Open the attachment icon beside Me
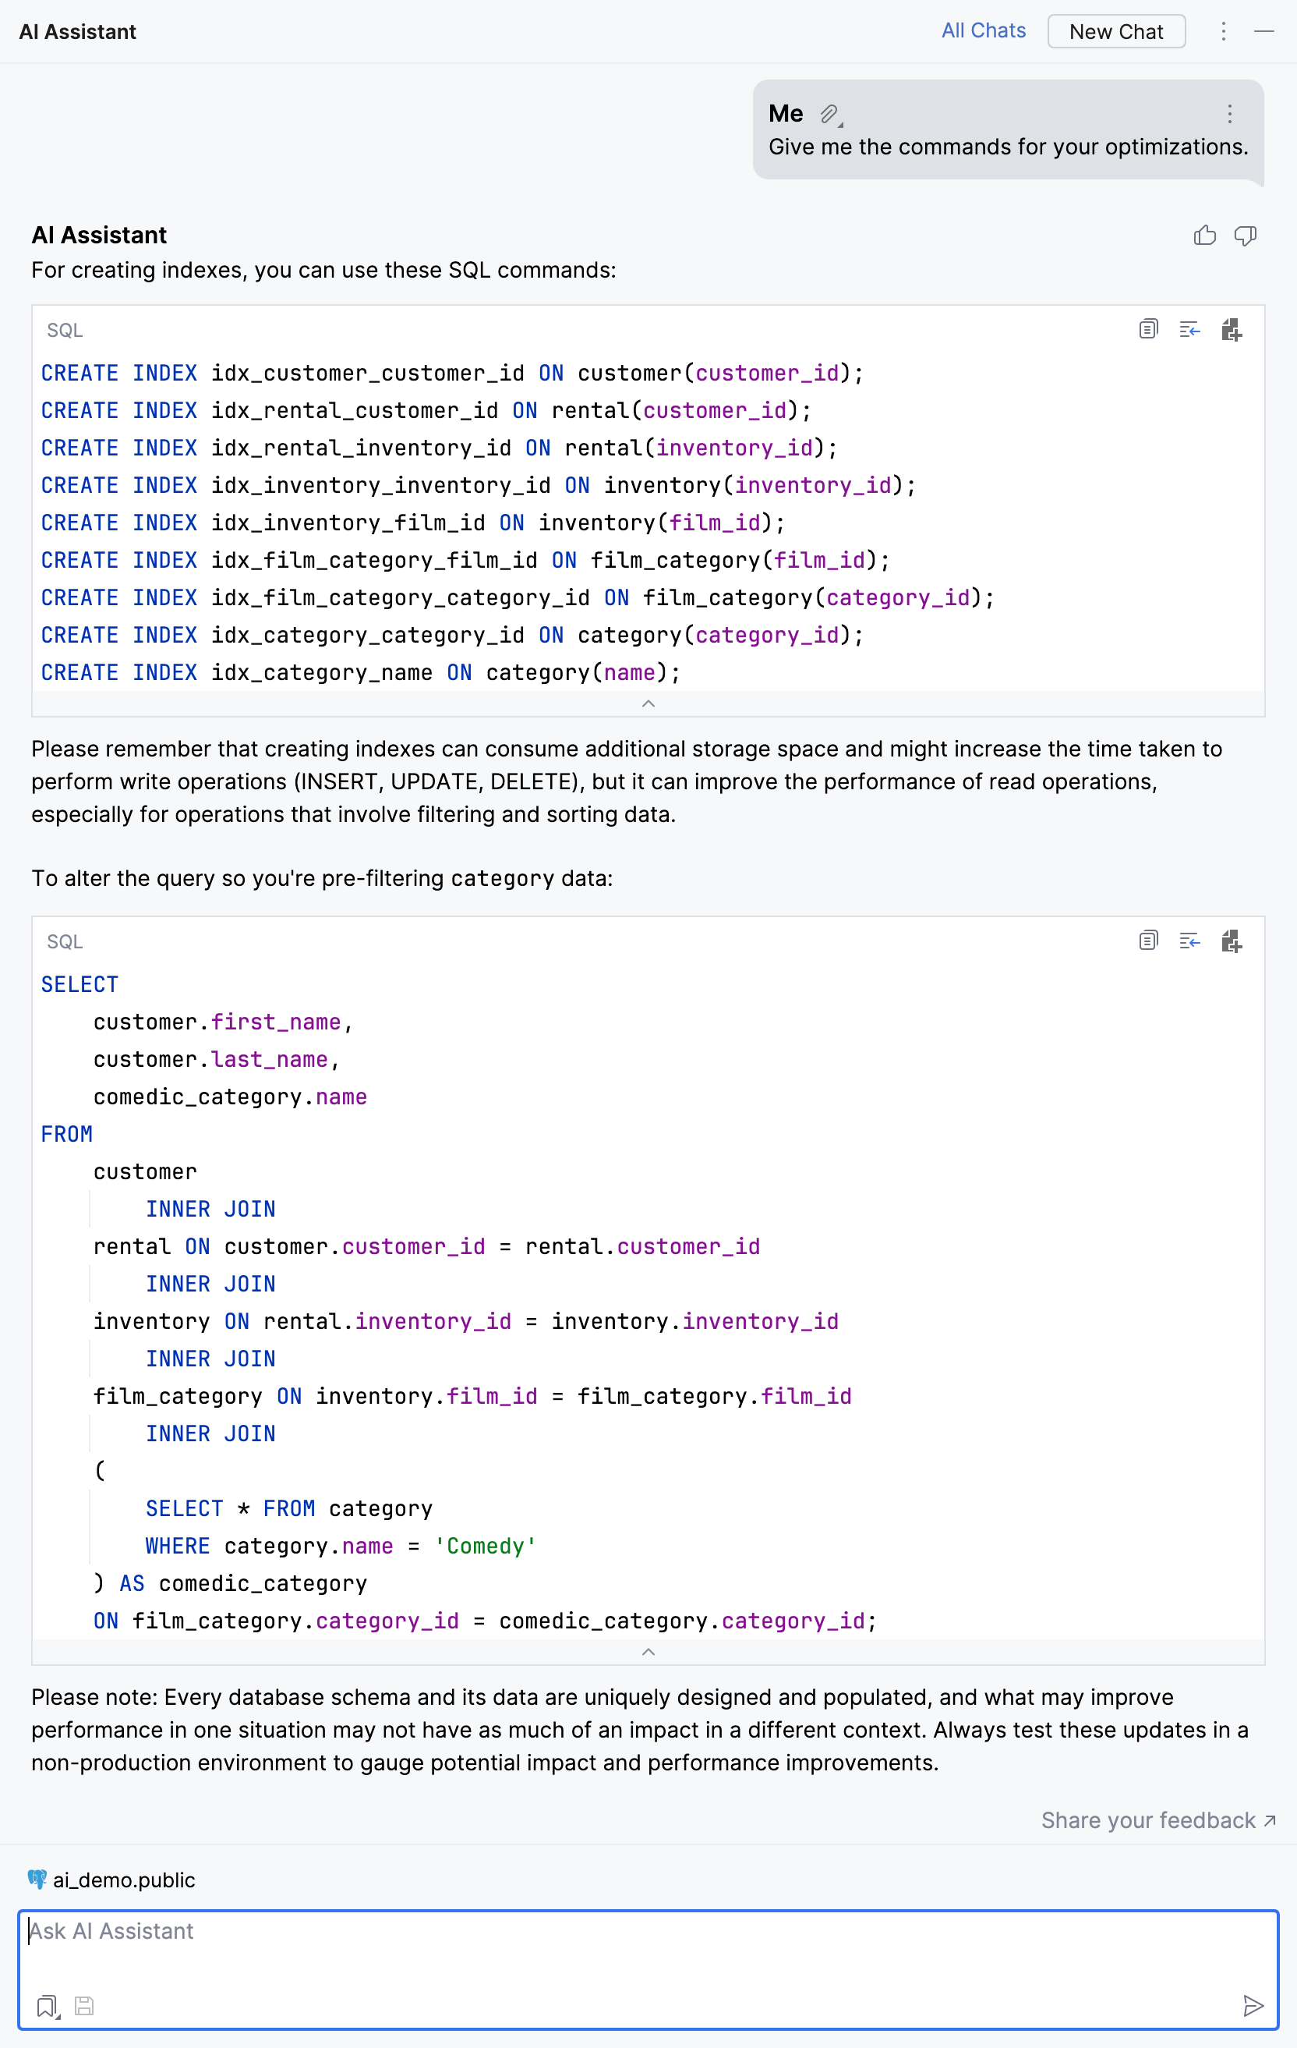 click(829, 114)
